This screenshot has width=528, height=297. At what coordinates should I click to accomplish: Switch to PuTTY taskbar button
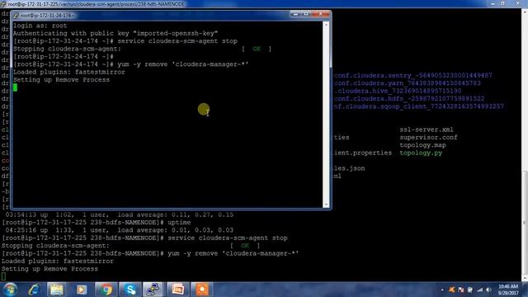click(x=153, y=290)
